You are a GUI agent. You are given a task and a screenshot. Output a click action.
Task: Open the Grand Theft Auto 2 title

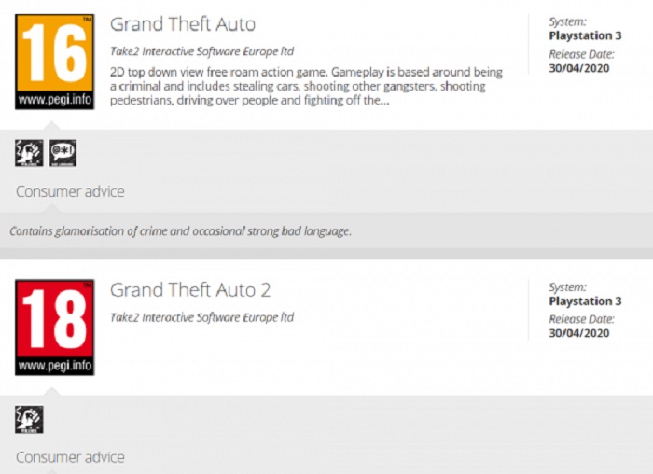[190, 290]
